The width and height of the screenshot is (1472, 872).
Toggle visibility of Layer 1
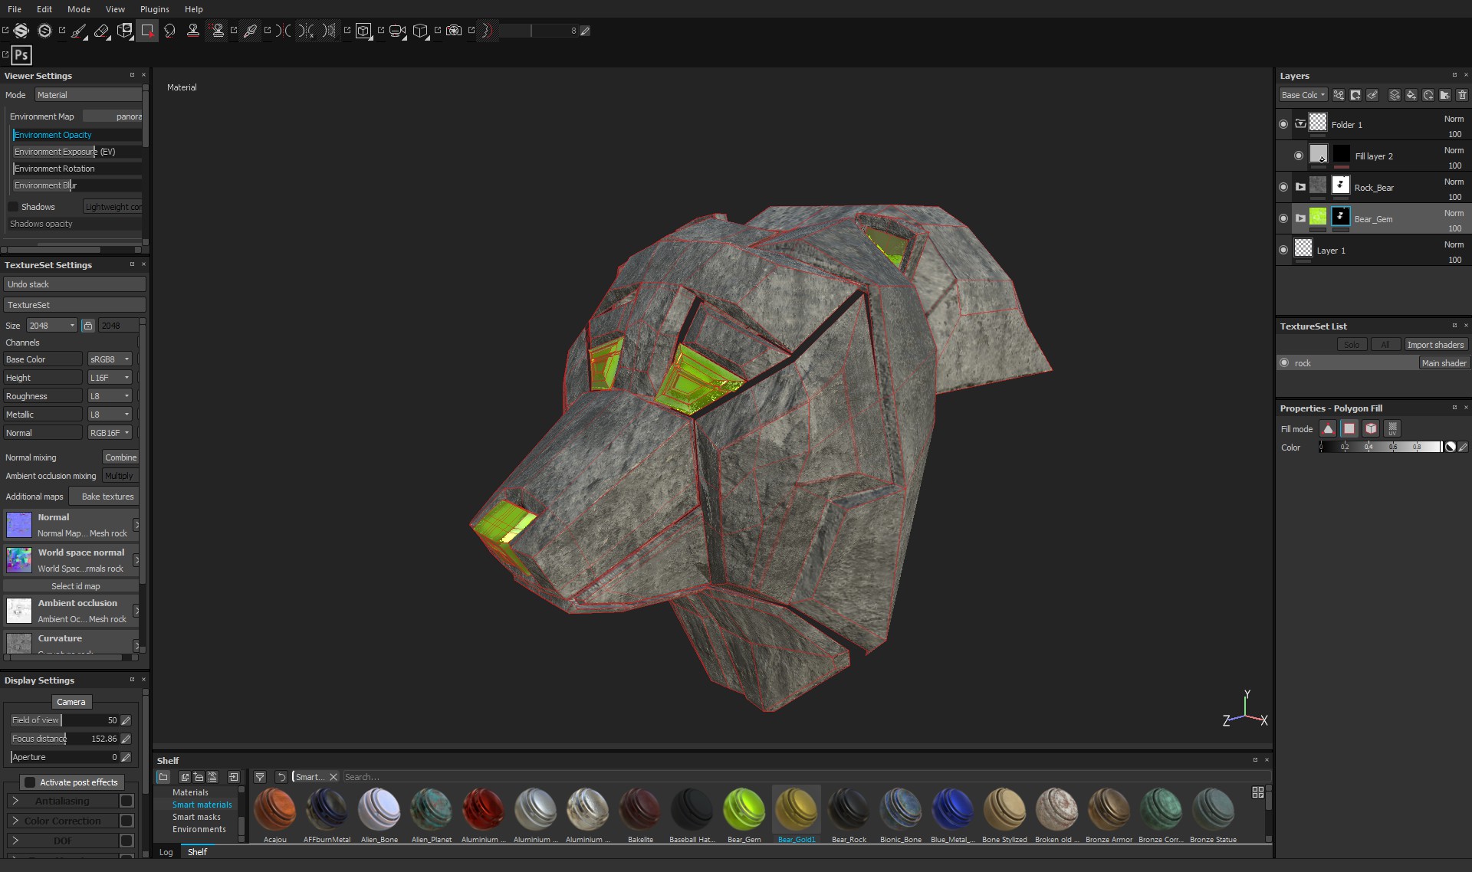1283,250
